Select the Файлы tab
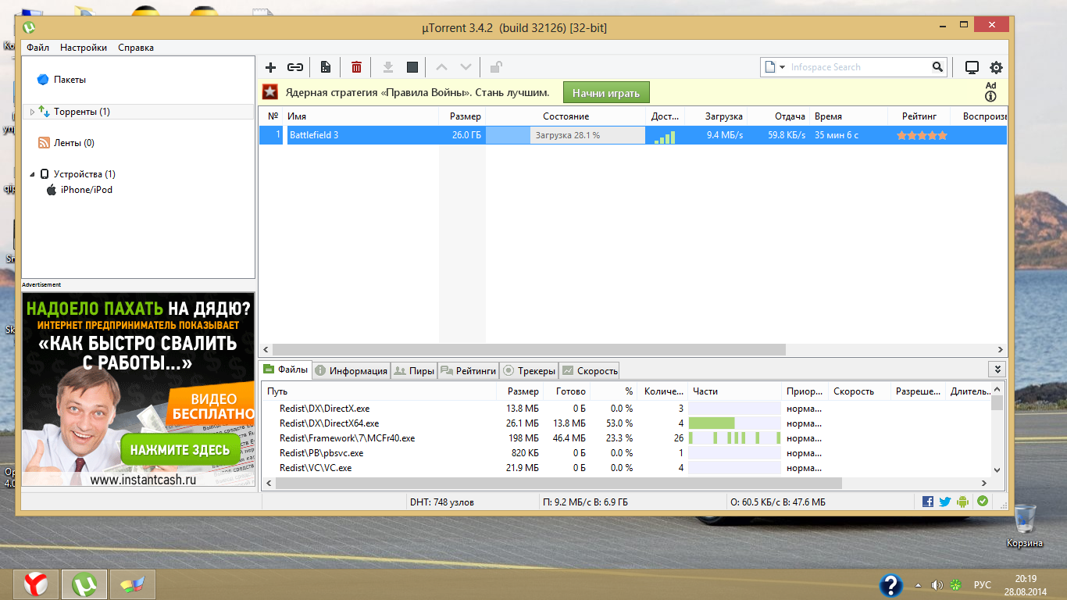 point(285,370)
